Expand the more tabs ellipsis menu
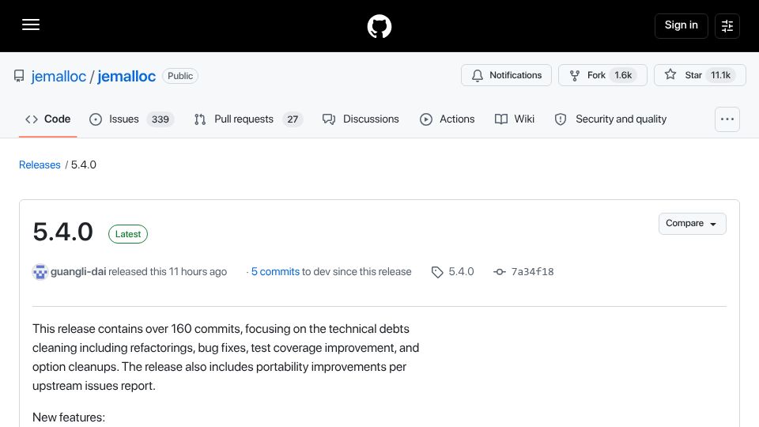Screen dimensions: 759x427 coord(727,119)
